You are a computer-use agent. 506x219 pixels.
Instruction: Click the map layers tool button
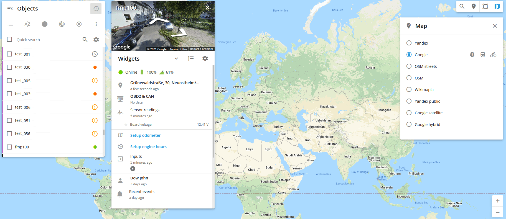(497, 6)
